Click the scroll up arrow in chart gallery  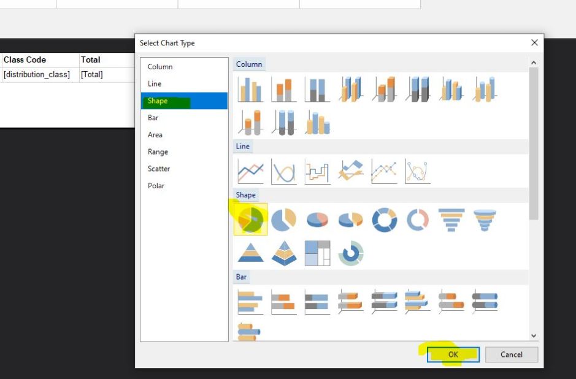(534, 63)
